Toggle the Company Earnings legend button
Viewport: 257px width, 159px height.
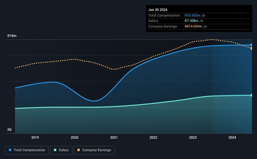point(94,150)
